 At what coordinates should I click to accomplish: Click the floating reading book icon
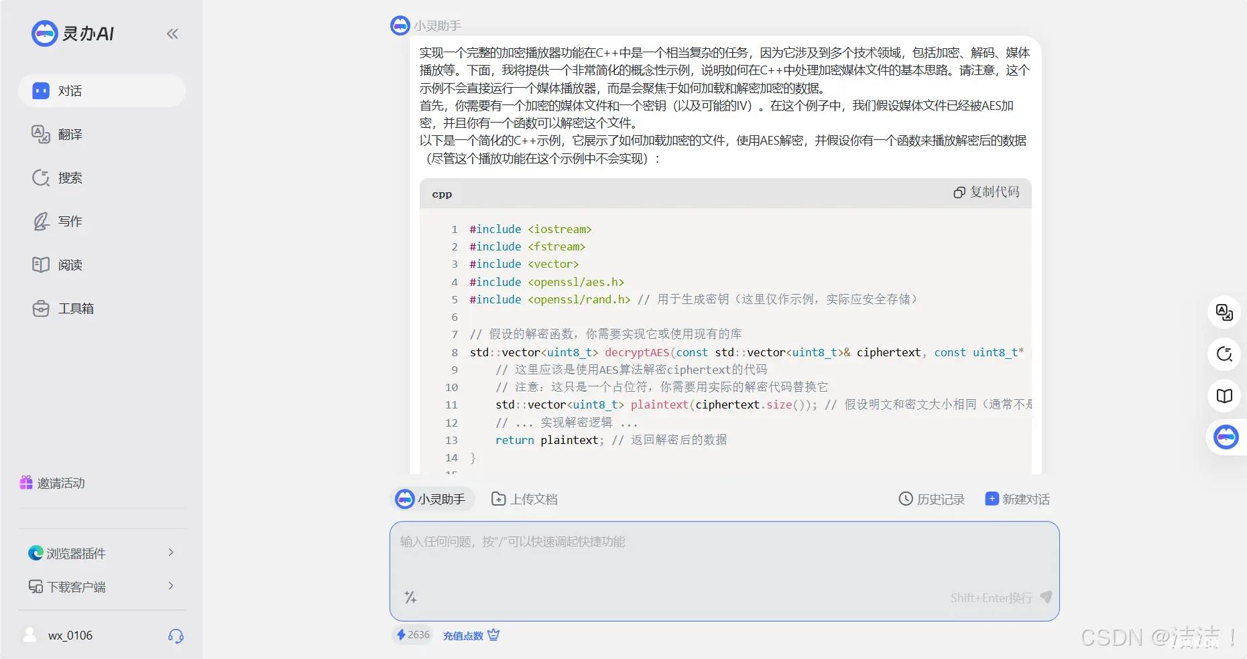tap(1224, 395)
